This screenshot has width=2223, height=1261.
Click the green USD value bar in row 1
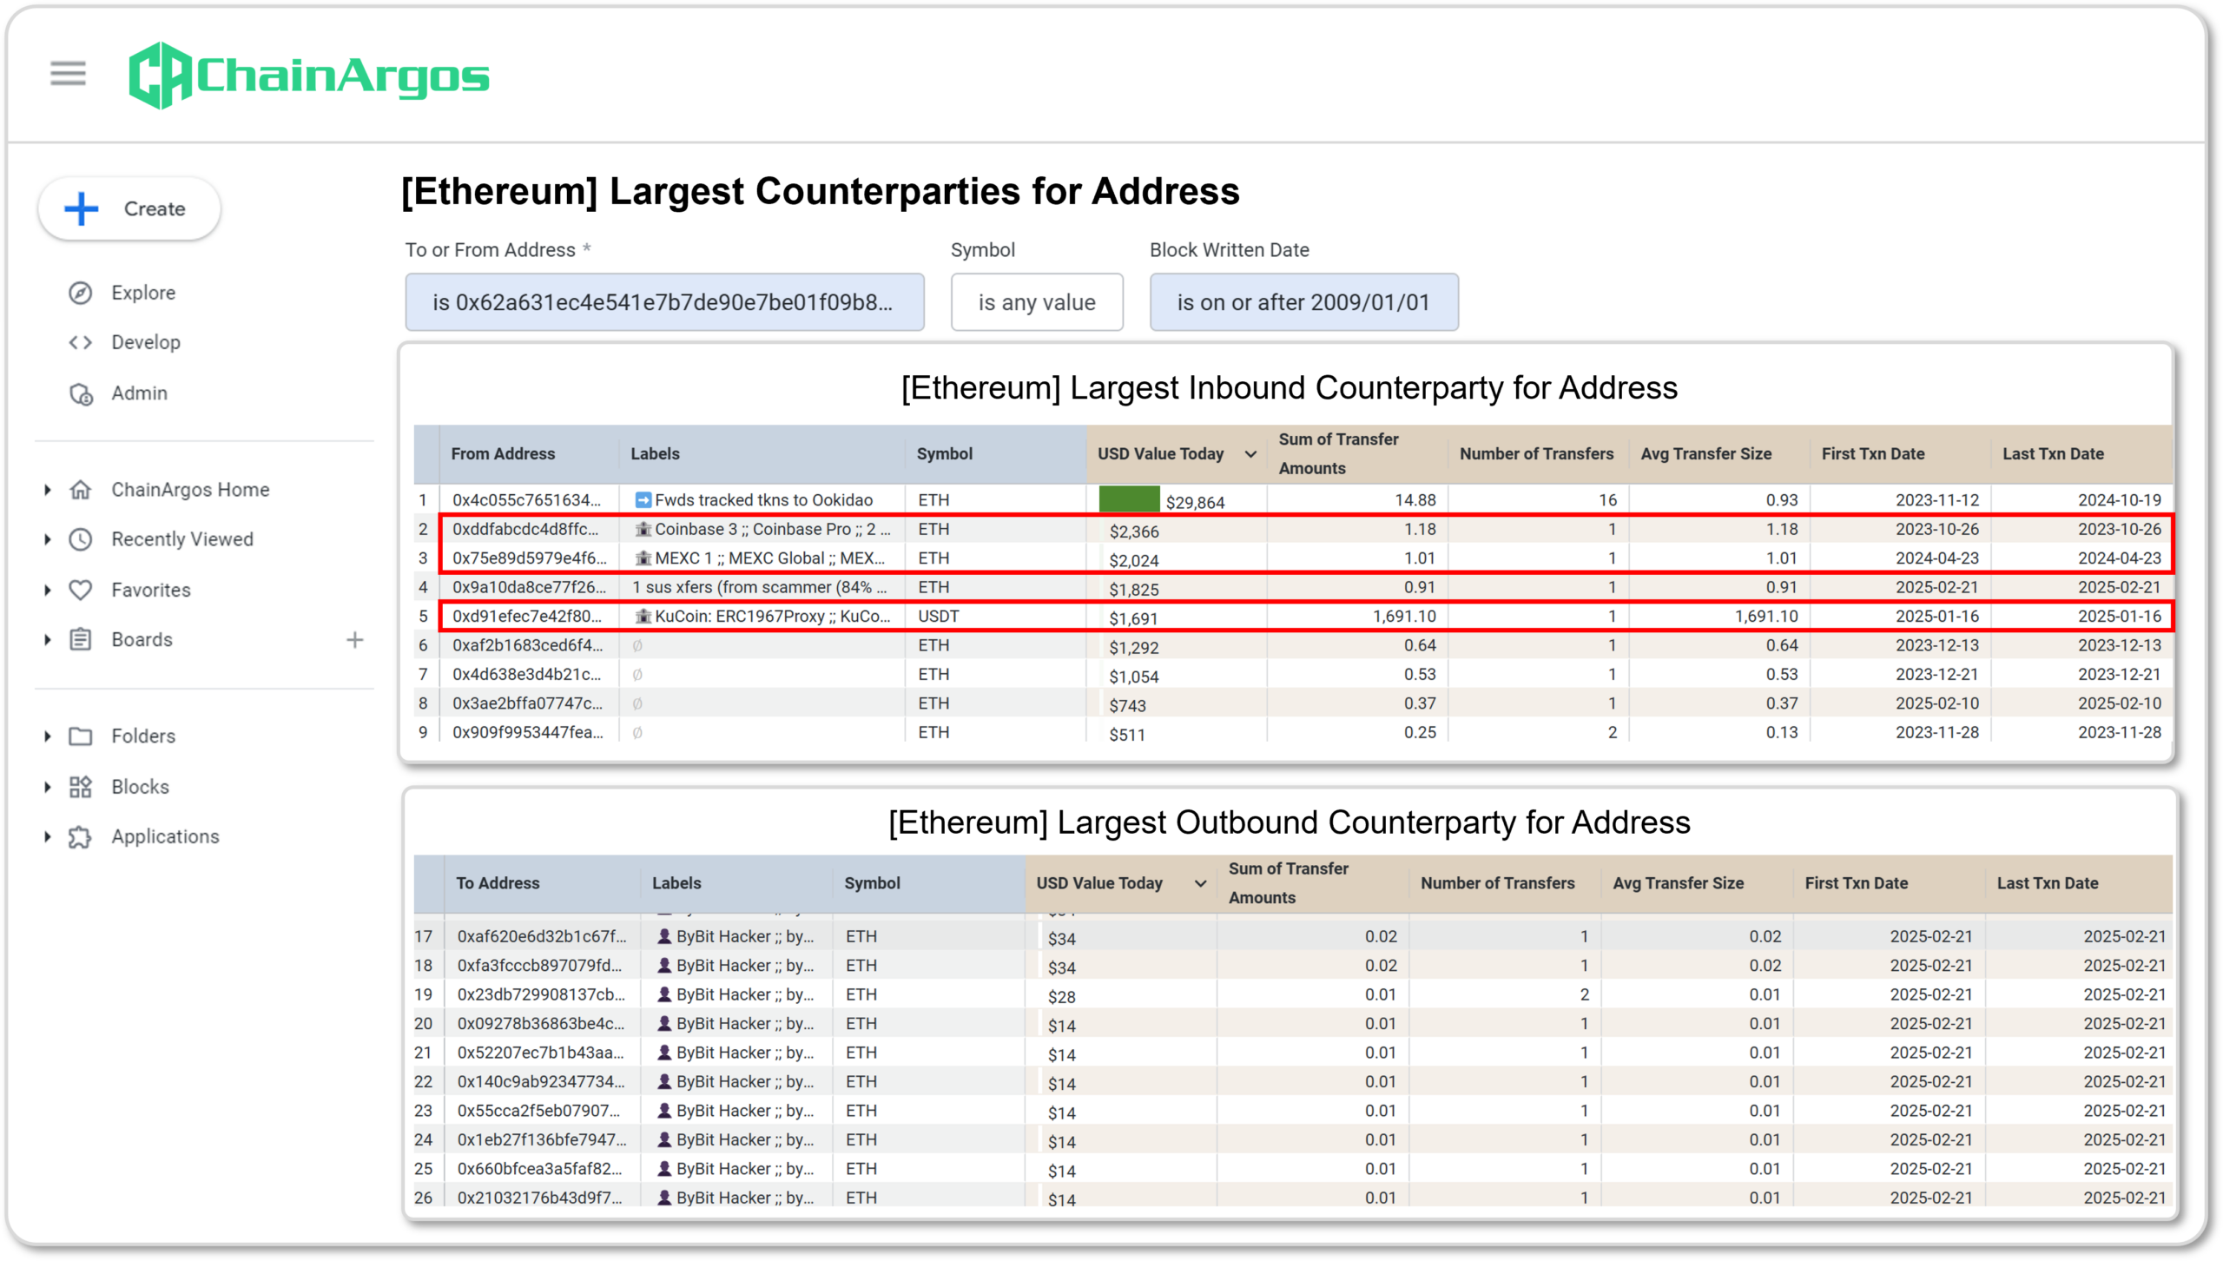pyautogui.click(x=1129, y=499)
